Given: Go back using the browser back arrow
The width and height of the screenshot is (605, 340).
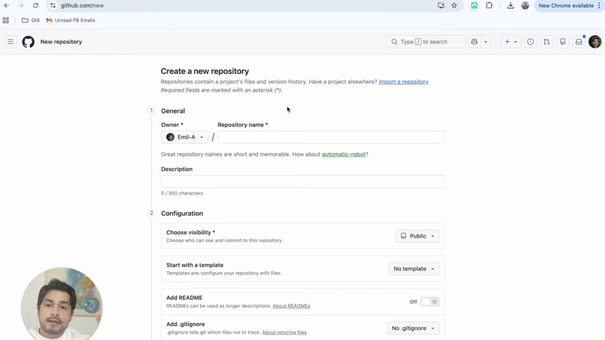Looking at the screenshot, I should (6, 6).
